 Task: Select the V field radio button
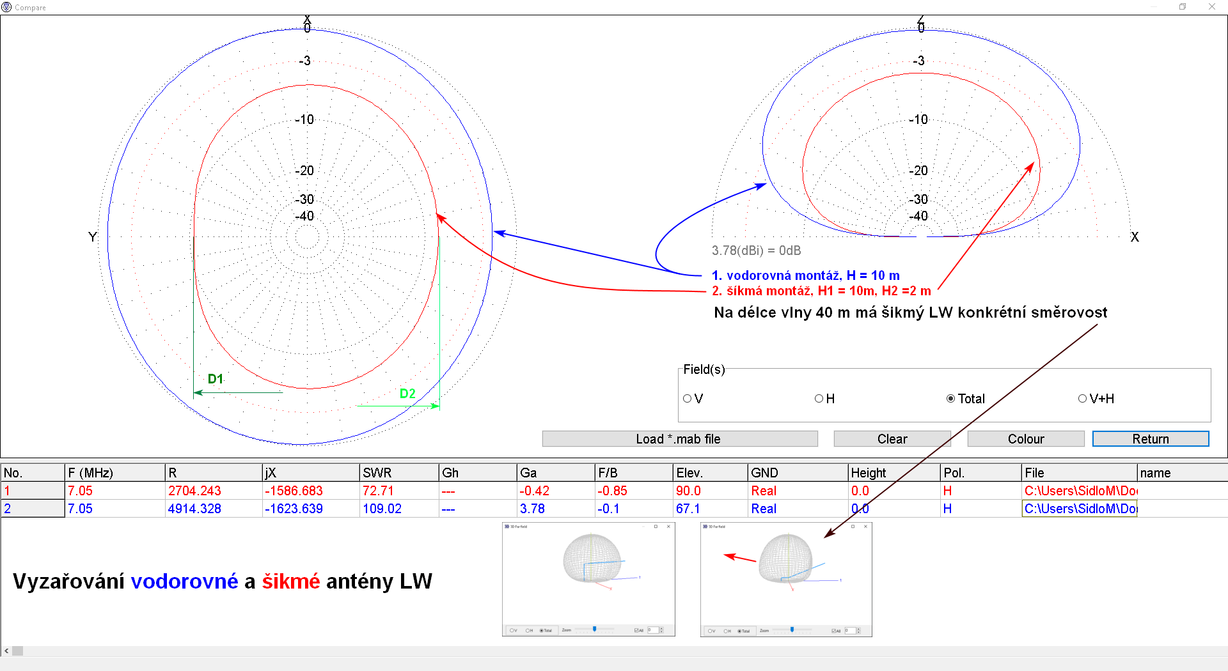tap(688, 399)
